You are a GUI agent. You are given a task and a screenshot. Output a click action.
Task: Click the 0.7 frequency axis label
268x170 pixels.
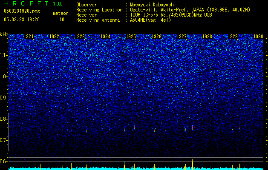(x=3, y=140)
